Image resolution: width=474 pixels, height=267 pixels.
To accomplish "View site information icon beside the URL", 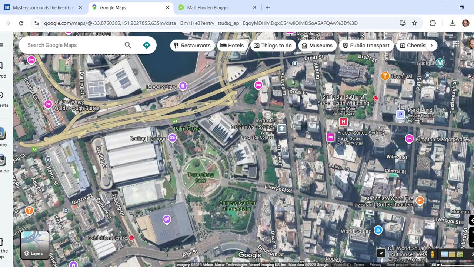I will (37, 23).
